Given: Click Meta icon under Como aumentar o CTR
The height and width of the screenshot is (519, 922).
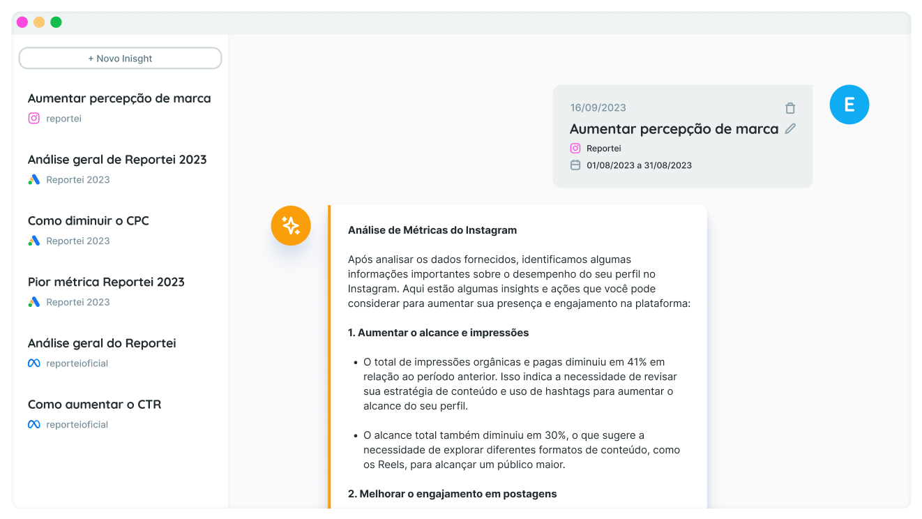Looking at the screenshot, I should pos(33,424).
